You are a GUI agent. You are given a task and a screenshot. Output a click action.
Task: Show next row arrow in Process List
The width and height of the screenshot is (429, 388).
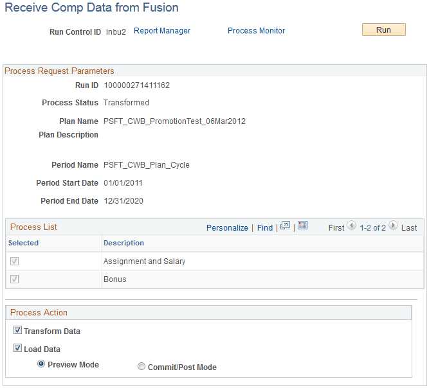pos(393,225)
